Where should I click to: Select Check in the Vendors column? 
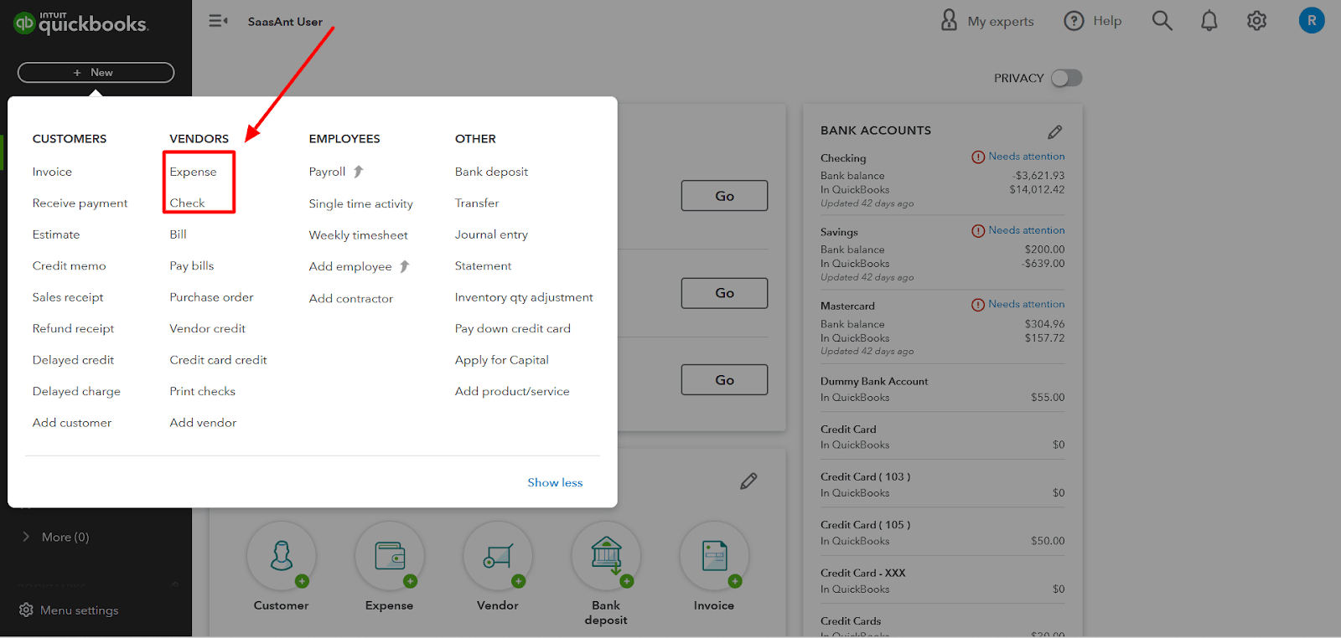tap(187, 203)
